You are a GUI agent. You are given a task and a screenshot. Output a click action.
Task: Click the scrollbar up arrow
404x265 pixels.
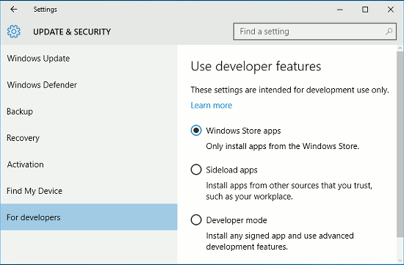click(400, 48)
